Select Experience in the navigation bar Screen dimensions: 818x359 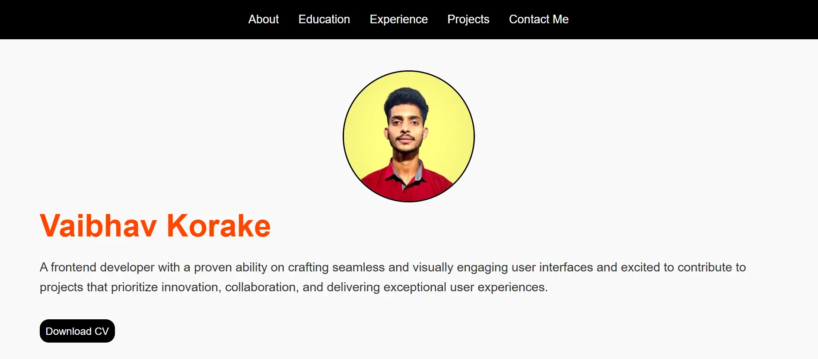[398, 19]
